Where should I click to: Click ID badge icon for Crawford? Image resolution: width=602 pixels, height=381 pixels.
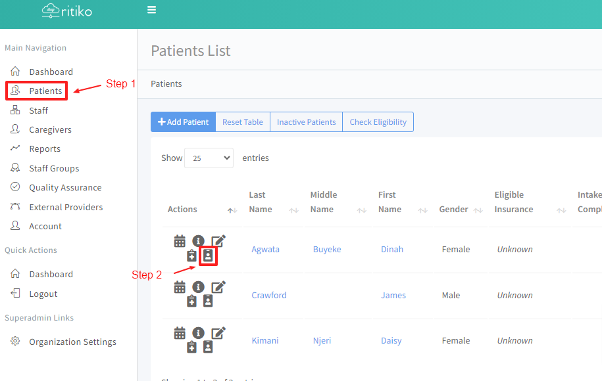(x=208, y=301)
